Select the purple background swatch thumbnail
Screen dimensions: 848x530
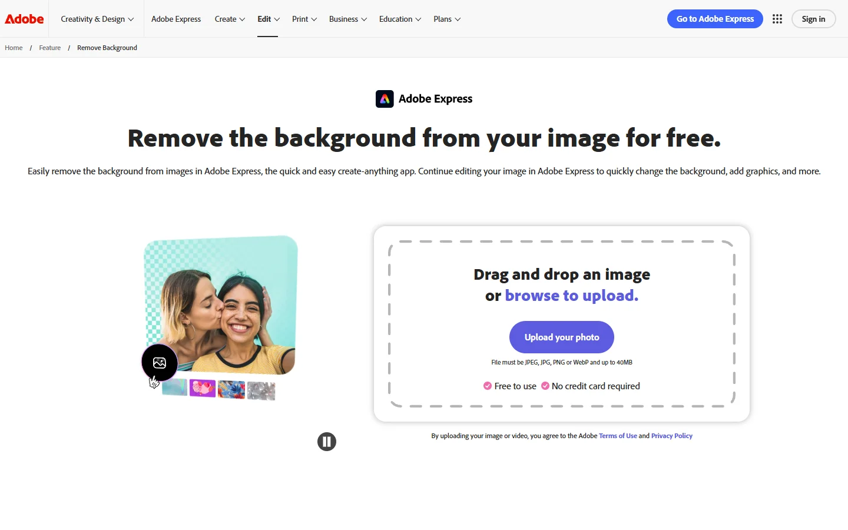(203, 390)
